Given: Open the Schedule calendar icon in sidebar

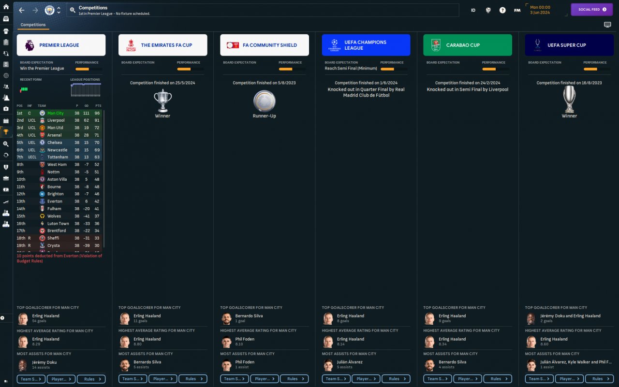Looking at the screenshot, I should point(6,120).
